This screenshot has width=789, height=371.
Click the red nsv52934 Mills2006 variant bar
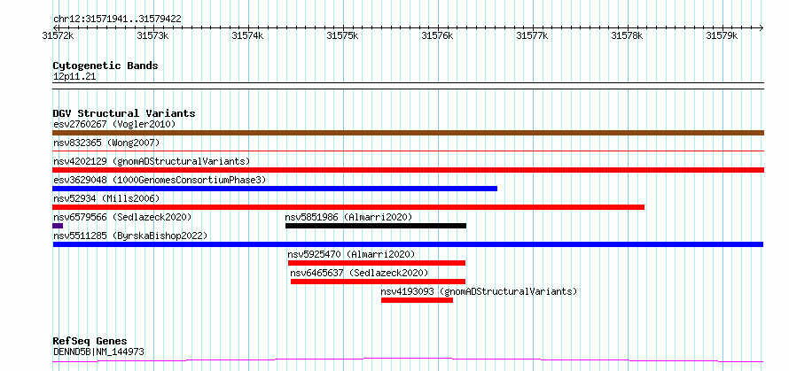point(348,207)
